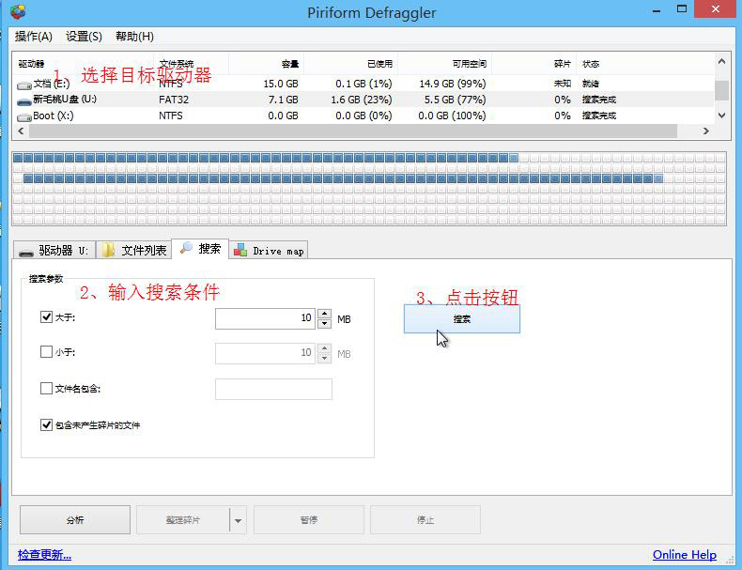Click up arrow of the 小于 spinner
Image resolution: width=742 pixels, height=570 pixels.
click(324, 348)
